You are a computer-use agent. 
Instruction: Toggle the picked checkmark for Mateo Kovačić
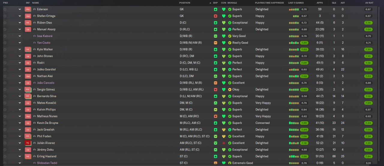pos(5,103)
